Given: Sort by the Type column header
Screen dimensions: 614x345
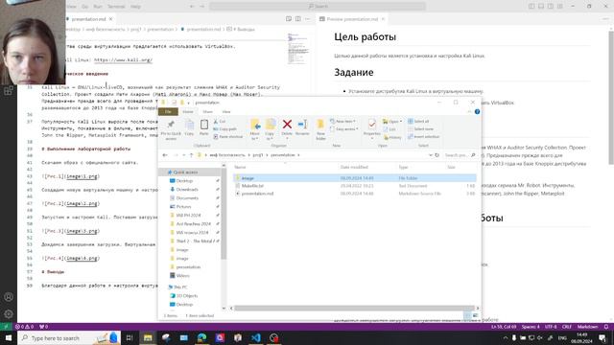Looking at the screenshot, I should (403, 167).
